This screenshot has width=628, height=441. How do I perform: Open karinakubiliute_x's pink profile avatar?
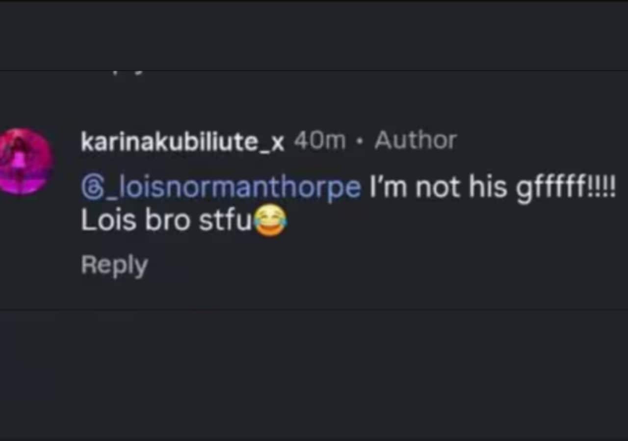tap(26, 162)
